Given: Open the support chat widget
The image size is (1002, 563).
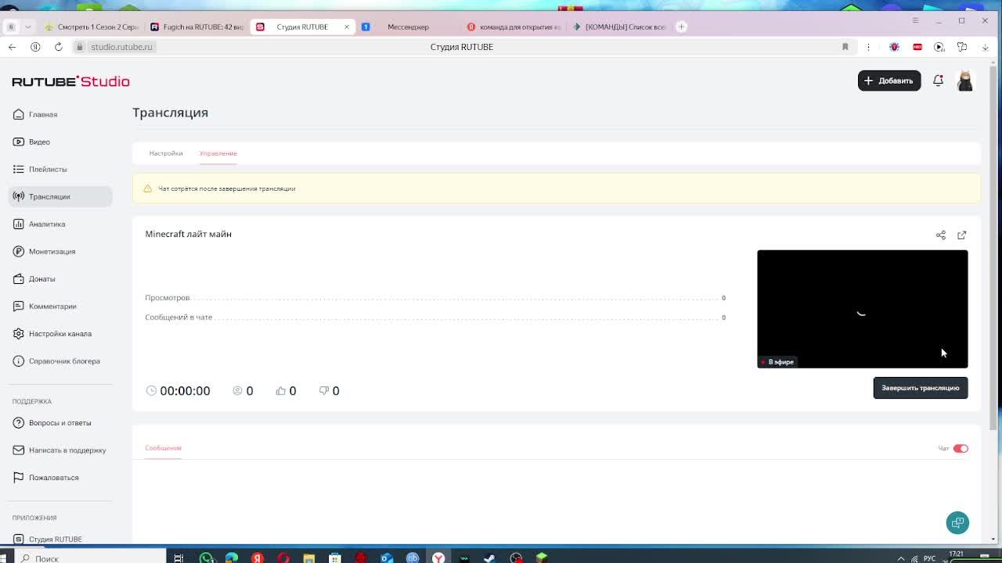Looking at the screenshot, I should click(x=957, y=522).
